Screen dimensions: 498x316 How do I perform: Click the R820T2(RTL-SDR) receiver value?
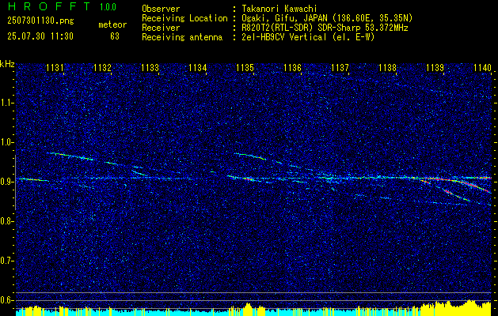pyautogui.click(x=325, y=28)
